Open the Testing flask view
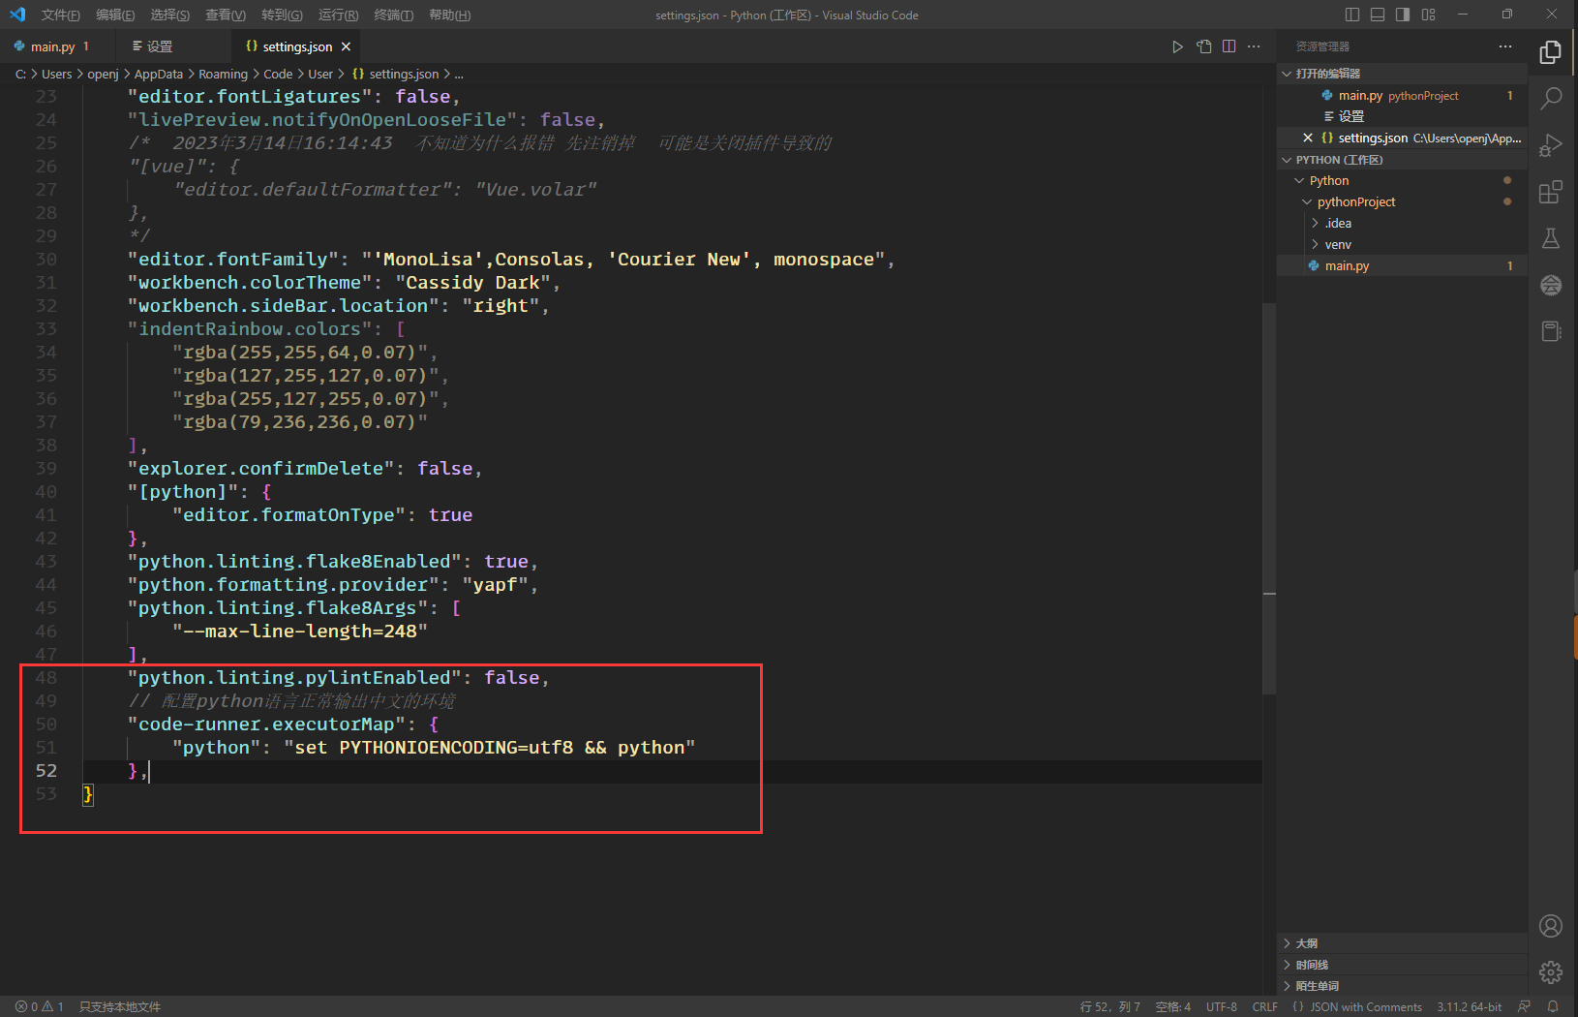This screenshot has width=1578, height=1017. pos(1551,238)
